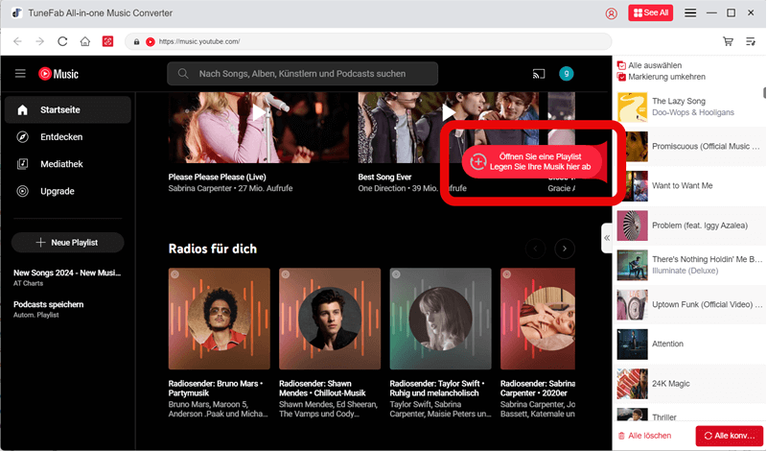Select The Lazy Song in list
This screenshot has width=767, height=451.
click(x=689, y=107)
